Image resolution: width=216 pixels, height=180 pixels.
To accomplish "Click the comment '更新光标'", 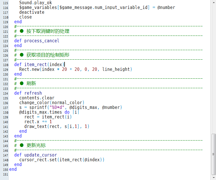I will tap(36, 145).
